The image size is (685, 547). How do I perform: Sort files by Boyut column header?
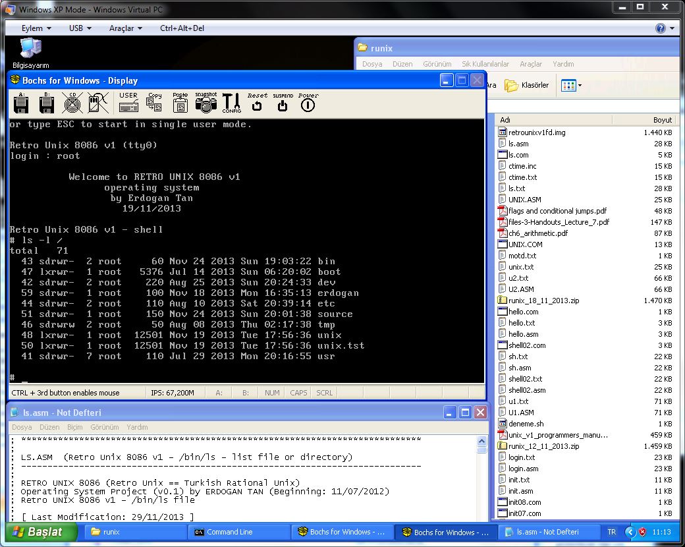coord(644,120)
